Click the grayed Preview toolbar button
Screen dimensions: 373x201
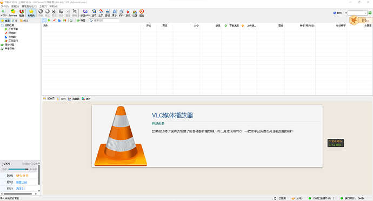tap(54, 13)
